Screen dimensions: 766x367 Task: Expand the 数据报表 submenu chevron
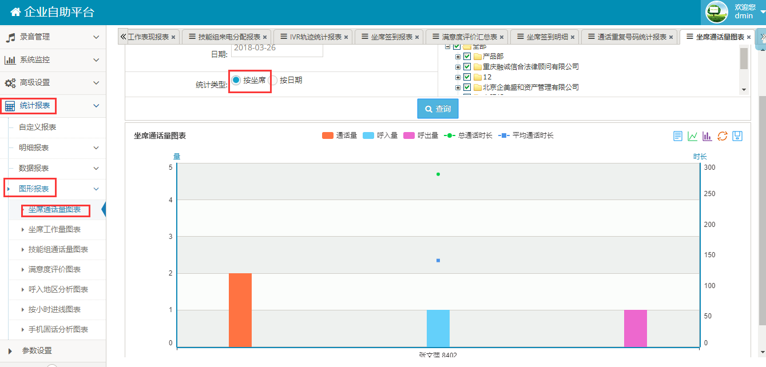point(96,169)
